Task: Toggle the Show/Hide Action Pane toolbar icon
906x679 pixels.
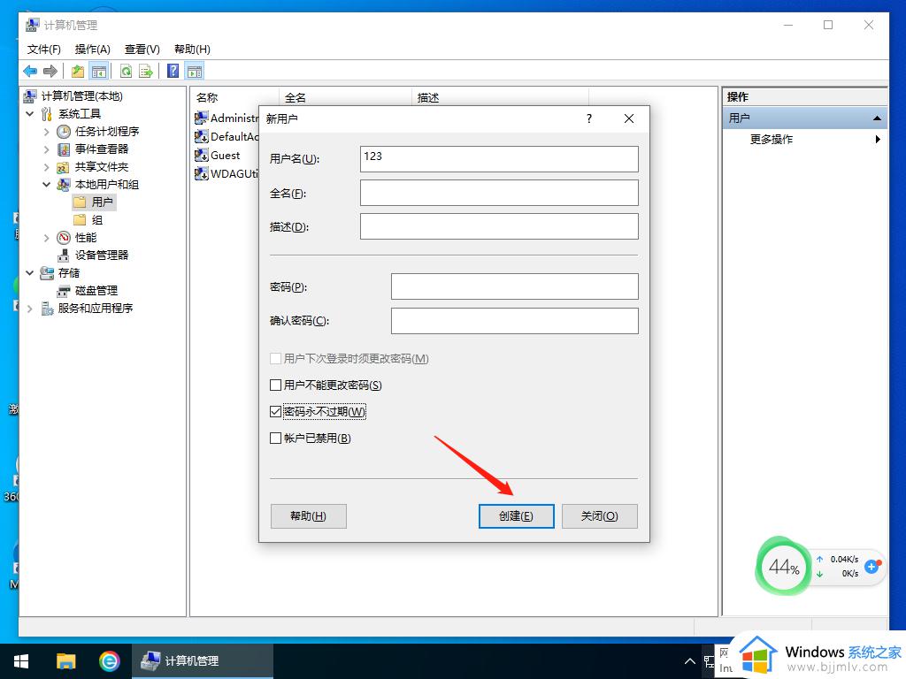Action: point(195,71)
